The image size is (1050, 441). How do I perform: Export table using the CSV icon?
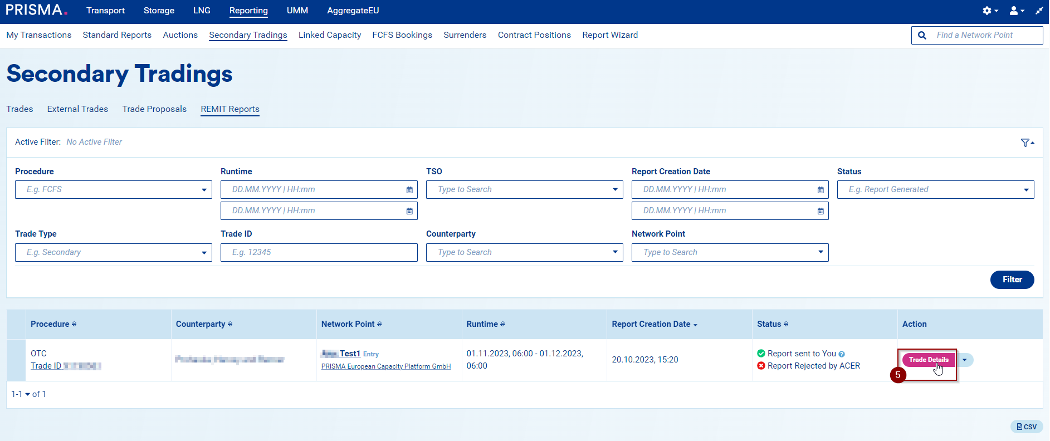[1026, 427]
